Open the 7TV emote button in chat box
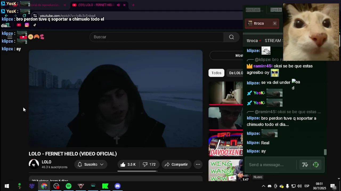The width and height of the screenshot is (341, 191). point(305,165)
